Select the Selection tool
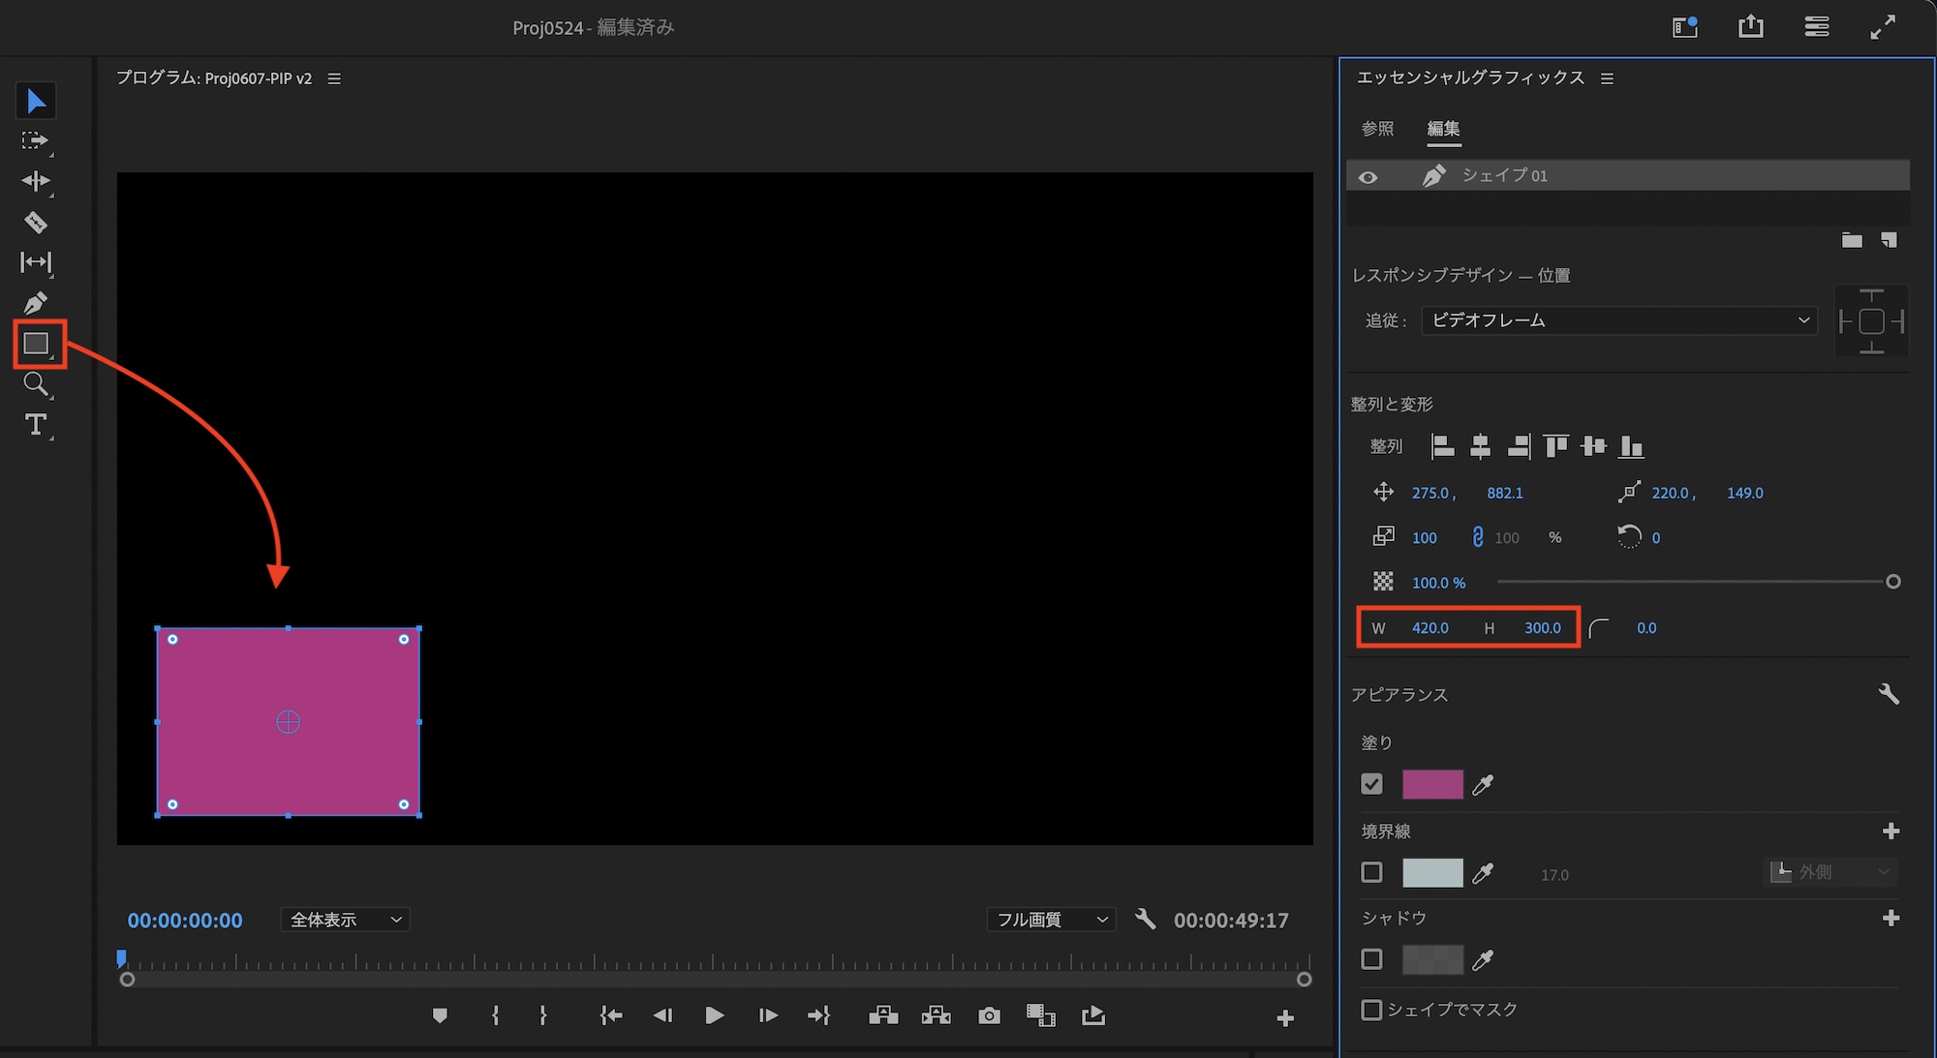Image resolution: width=1937 pixels, height=1058 pixels. [36, 100]
